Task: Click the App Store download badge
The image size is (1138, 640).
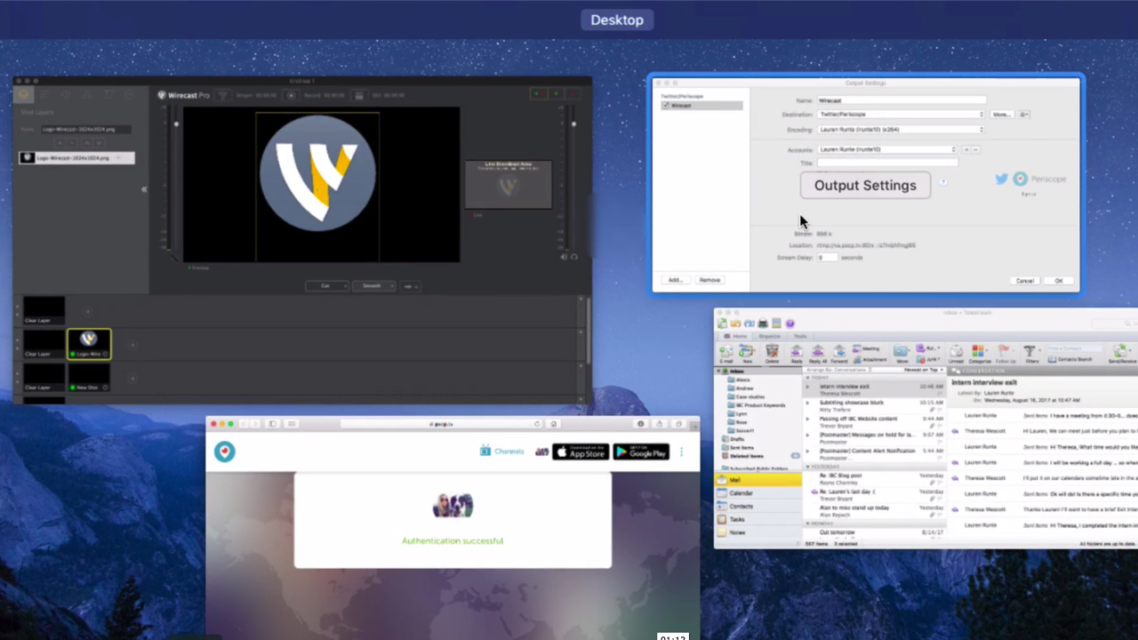Action: 581,452
